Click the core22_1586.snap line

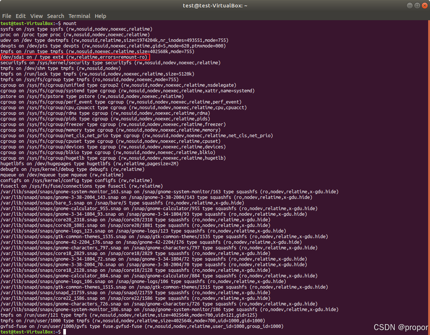point(136,298)
